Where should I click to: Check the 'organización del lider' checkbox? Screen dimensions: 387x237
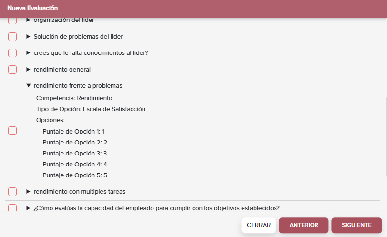click(x=12, y=21)
